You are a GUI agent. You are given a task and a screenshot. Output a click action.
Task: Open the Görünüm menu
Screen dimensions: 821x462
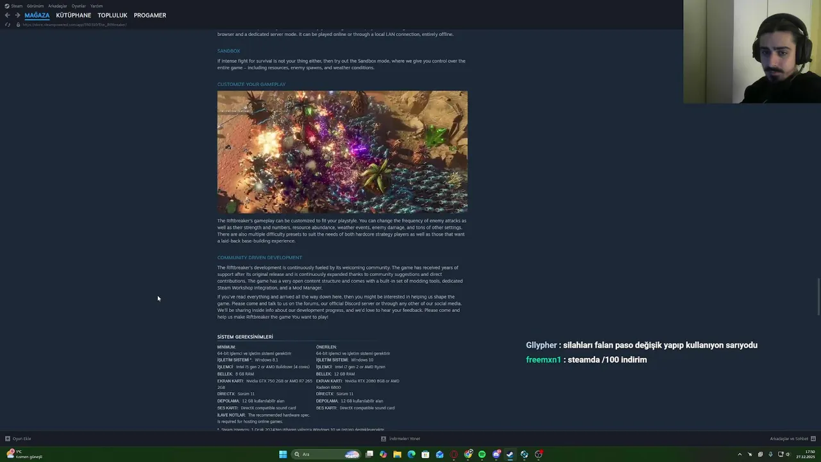click(x=35, y=6)
